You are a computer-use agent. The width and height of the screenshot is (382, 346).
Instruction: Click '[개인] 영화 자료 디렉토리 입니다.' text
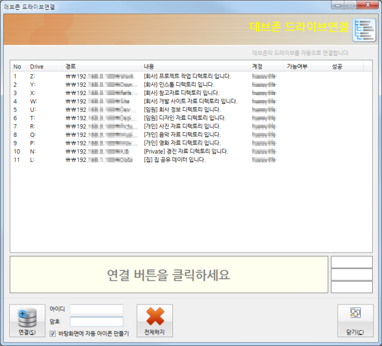(182, 143)
